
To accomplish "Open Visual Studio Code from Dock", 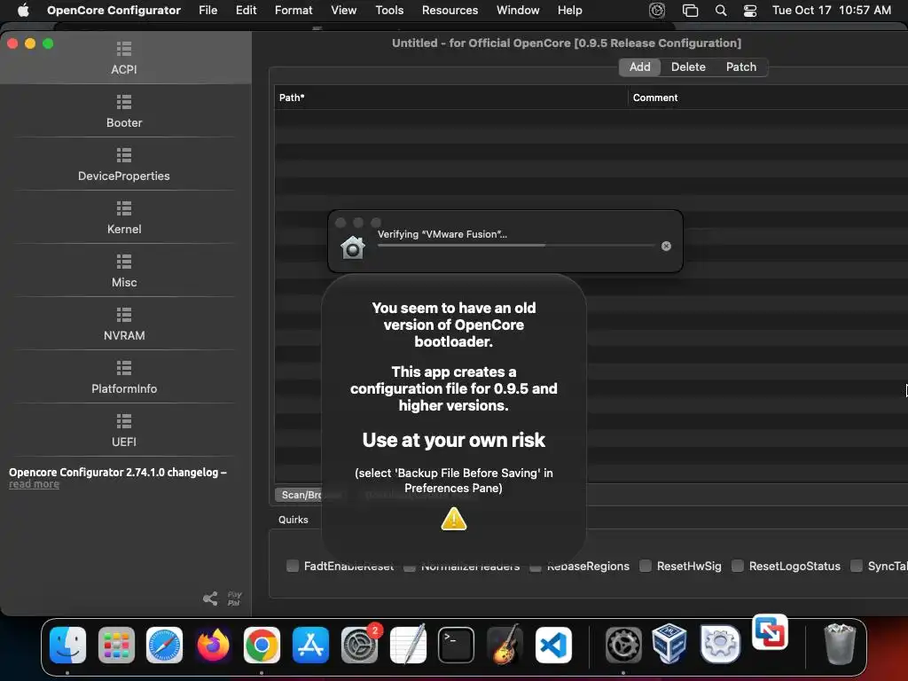I will [553, 645].
